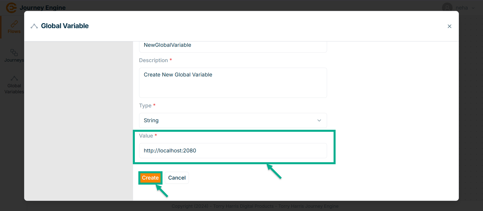Click the Journey Engine title text
The width and height of the screenshot is (483, 211).
coord(43,8)
